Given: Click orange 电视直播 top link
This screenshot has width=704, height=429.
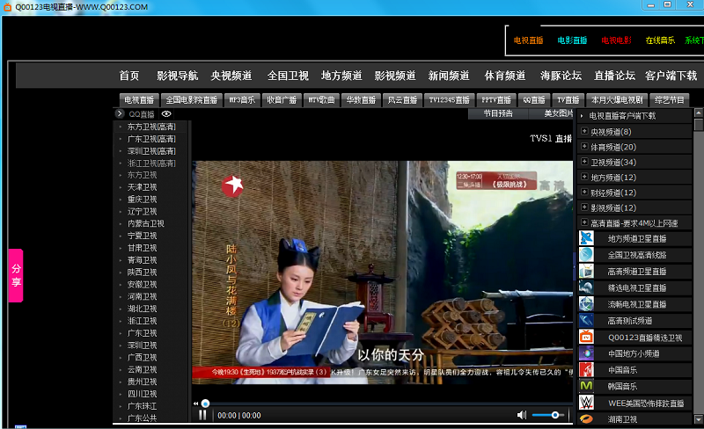Looking at the screenshot, I should [529, 40].
